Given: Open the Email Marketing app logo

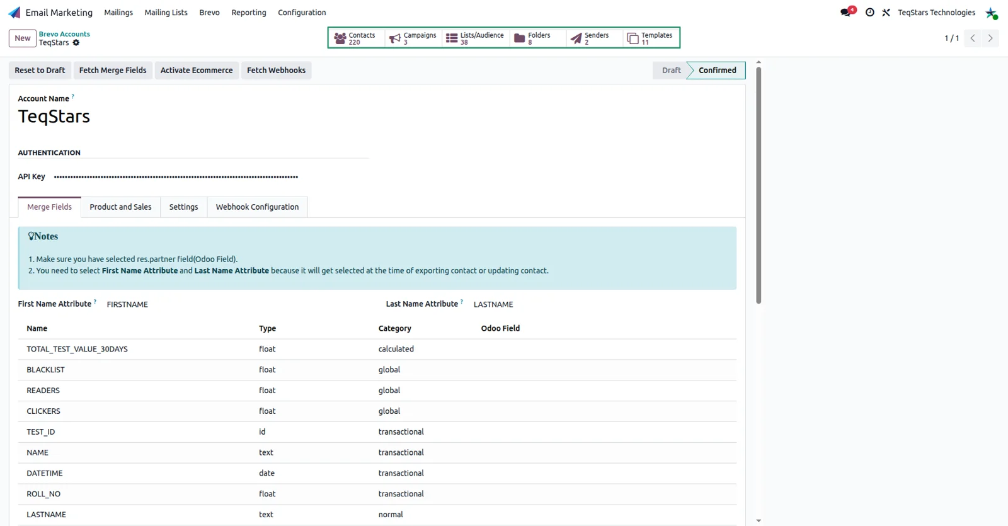Looking at the screenshot, I should pos(14,13).
